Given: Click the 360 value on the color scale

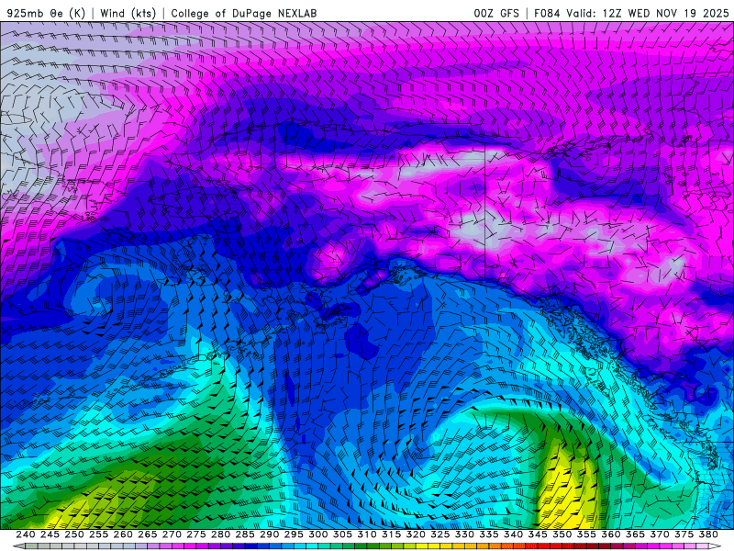Looking at the screenshot, I should click(x=611, y=534).
